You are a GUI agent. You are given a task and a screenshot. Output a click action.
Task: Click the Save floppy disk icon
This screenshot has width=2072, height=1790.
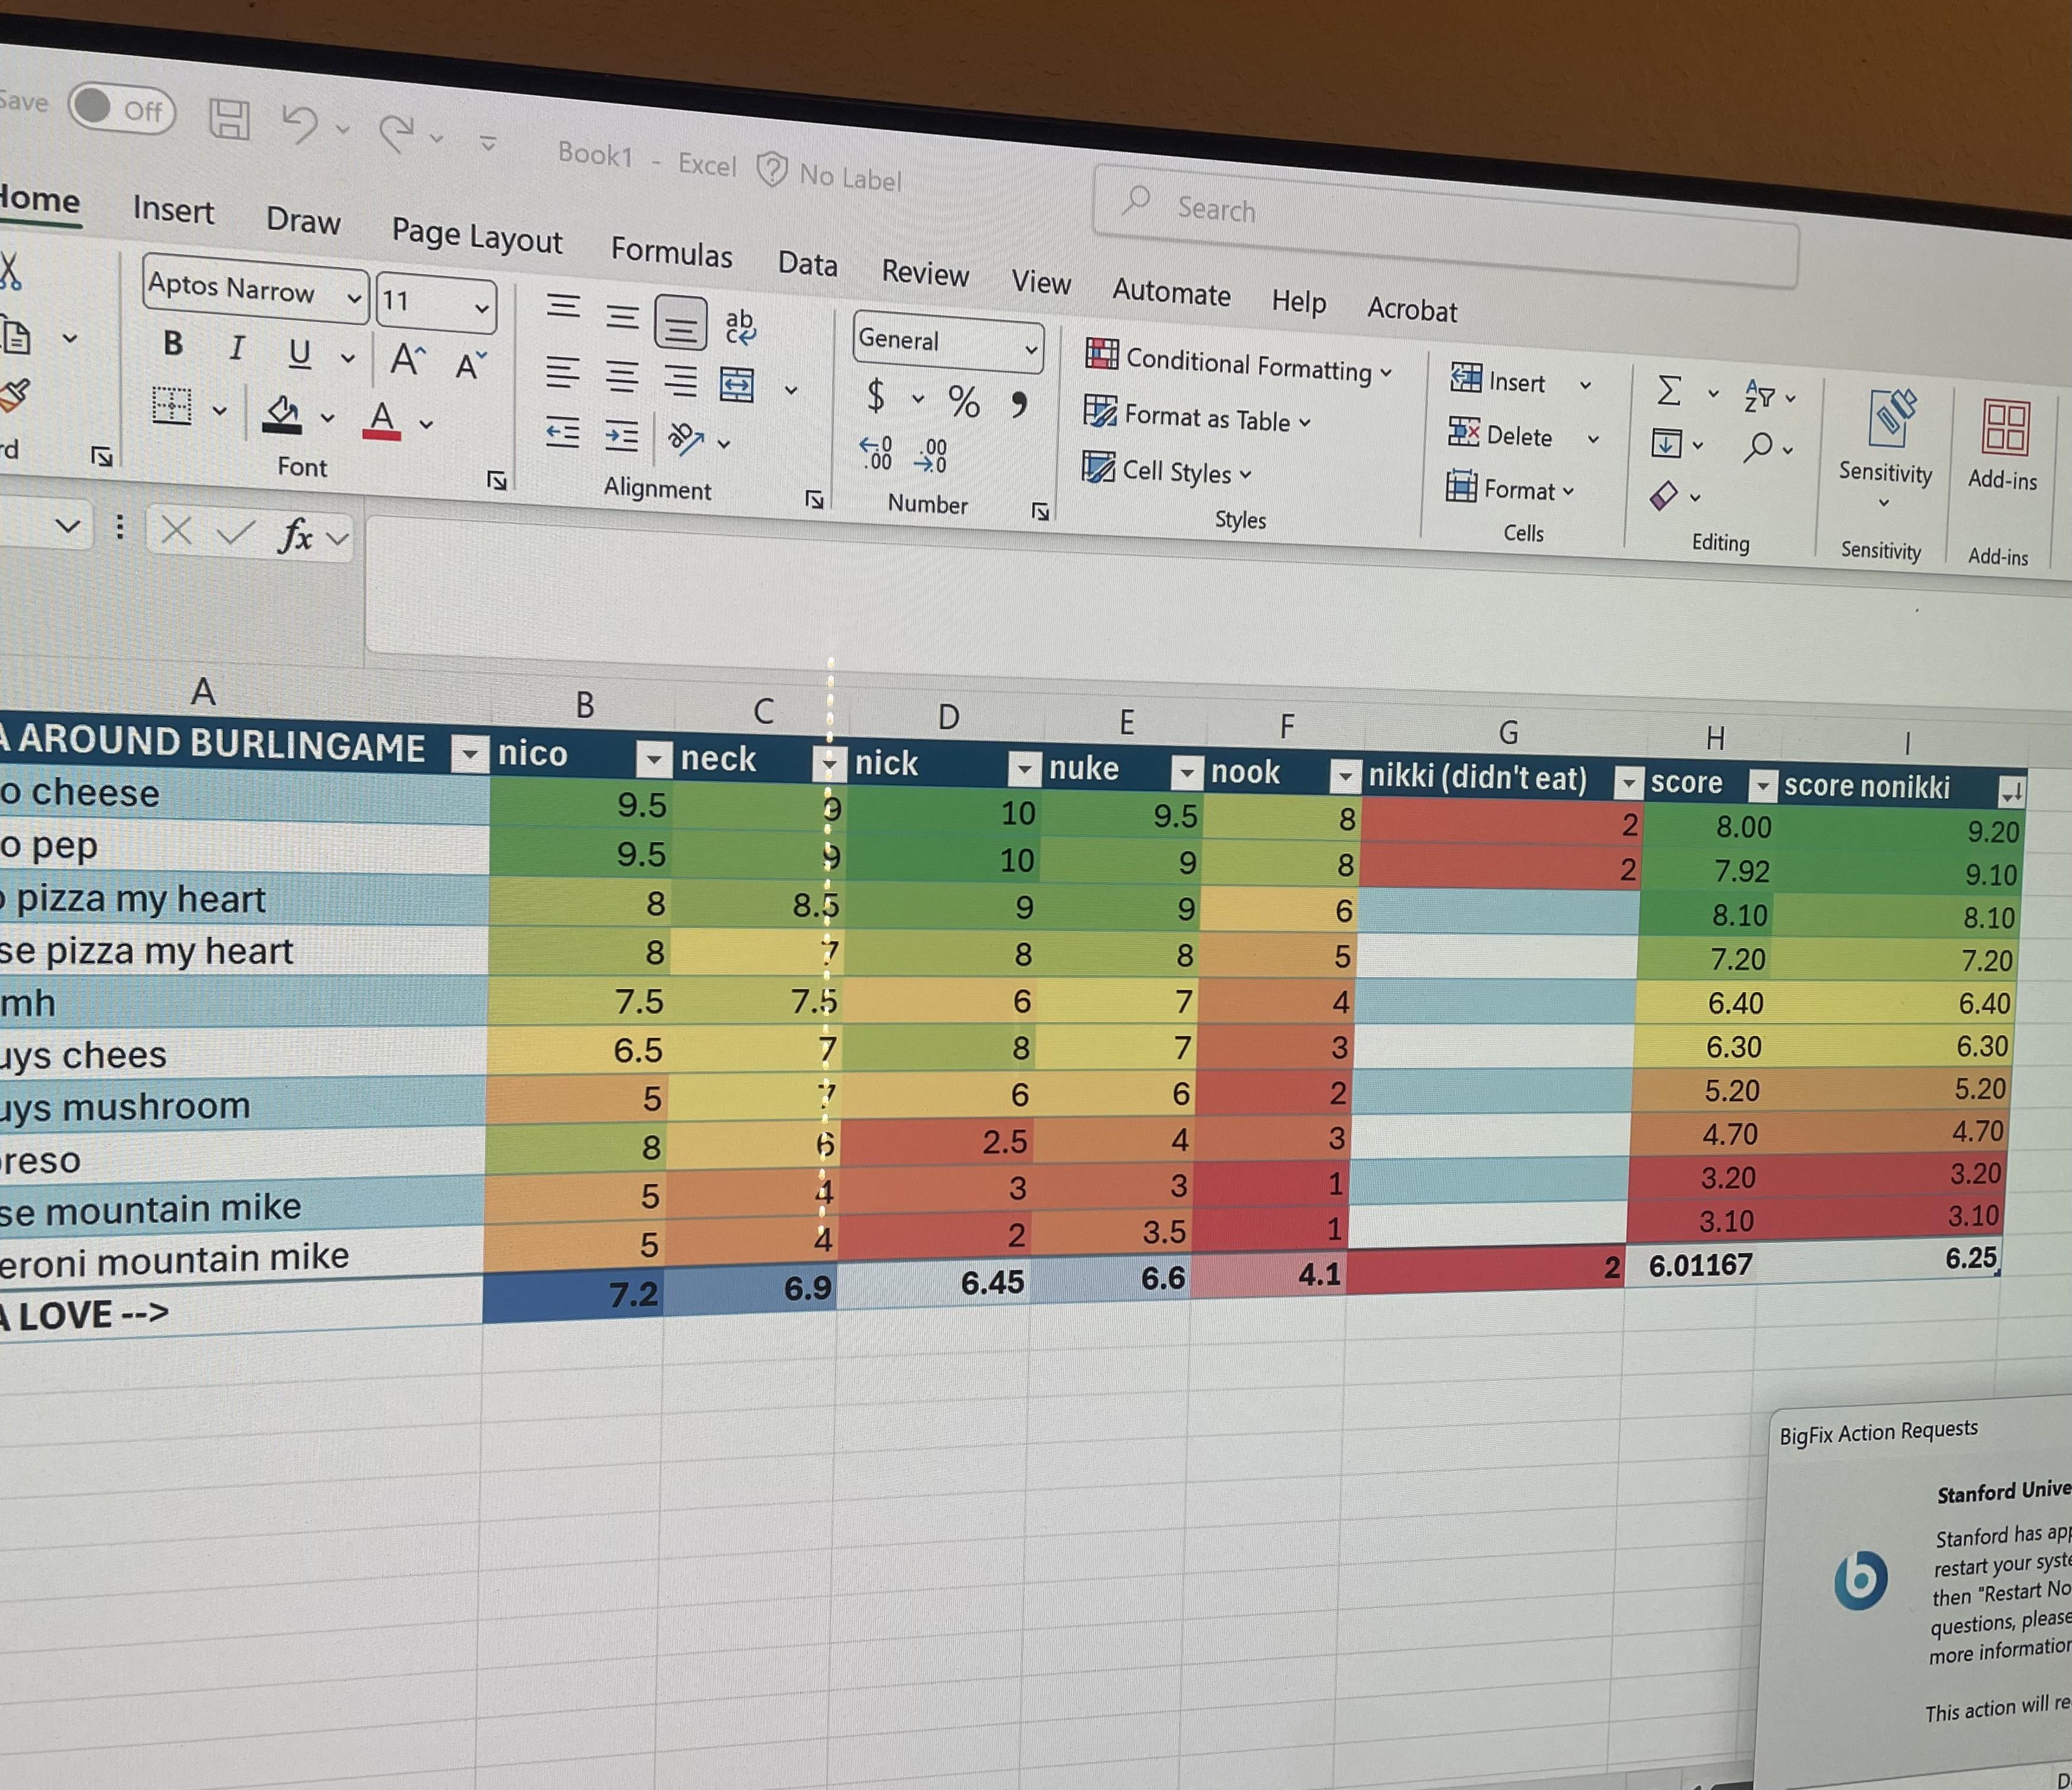tap(229, 119)
